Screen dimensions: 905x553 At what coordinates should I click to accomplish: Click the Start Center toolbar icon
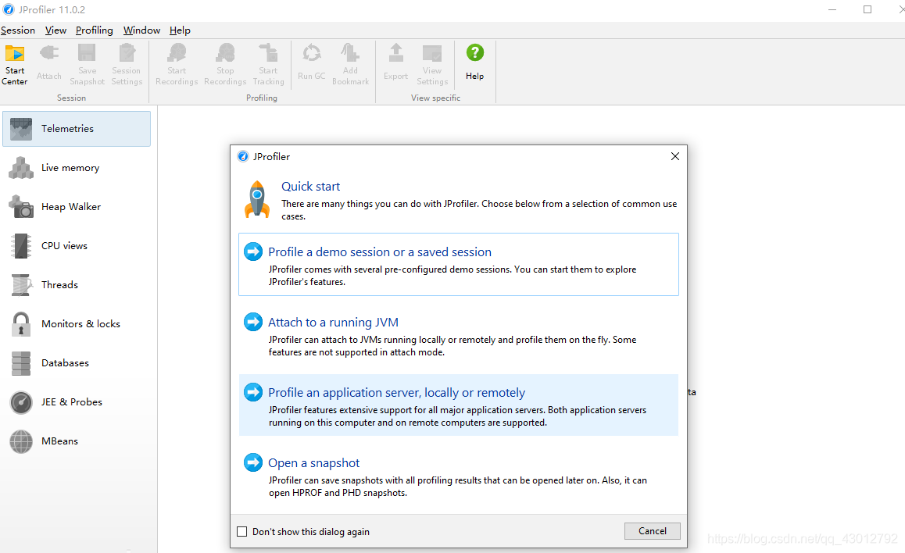(x=15, y=64)
